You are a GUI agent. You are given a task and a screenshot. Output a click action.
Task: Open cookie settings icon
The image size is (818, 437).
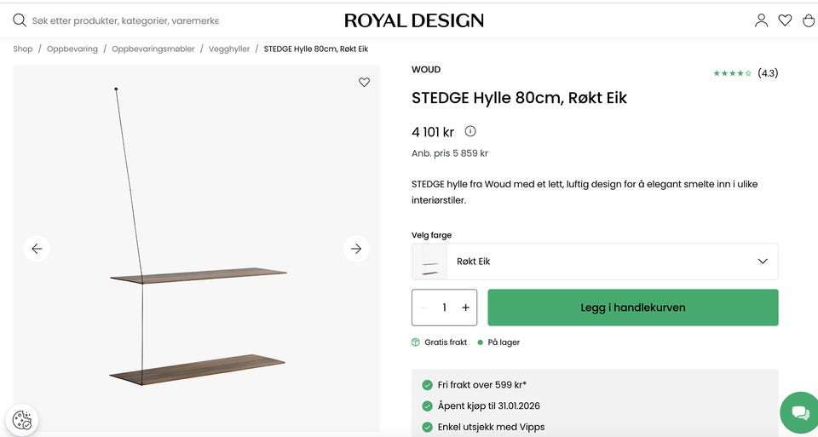click(x=22, y=420)
